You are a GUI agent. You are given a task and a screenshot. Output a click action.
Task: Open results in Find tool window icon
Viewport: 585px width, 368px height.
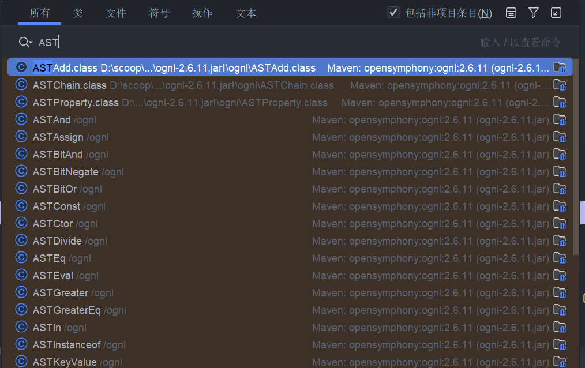[556, 13]
